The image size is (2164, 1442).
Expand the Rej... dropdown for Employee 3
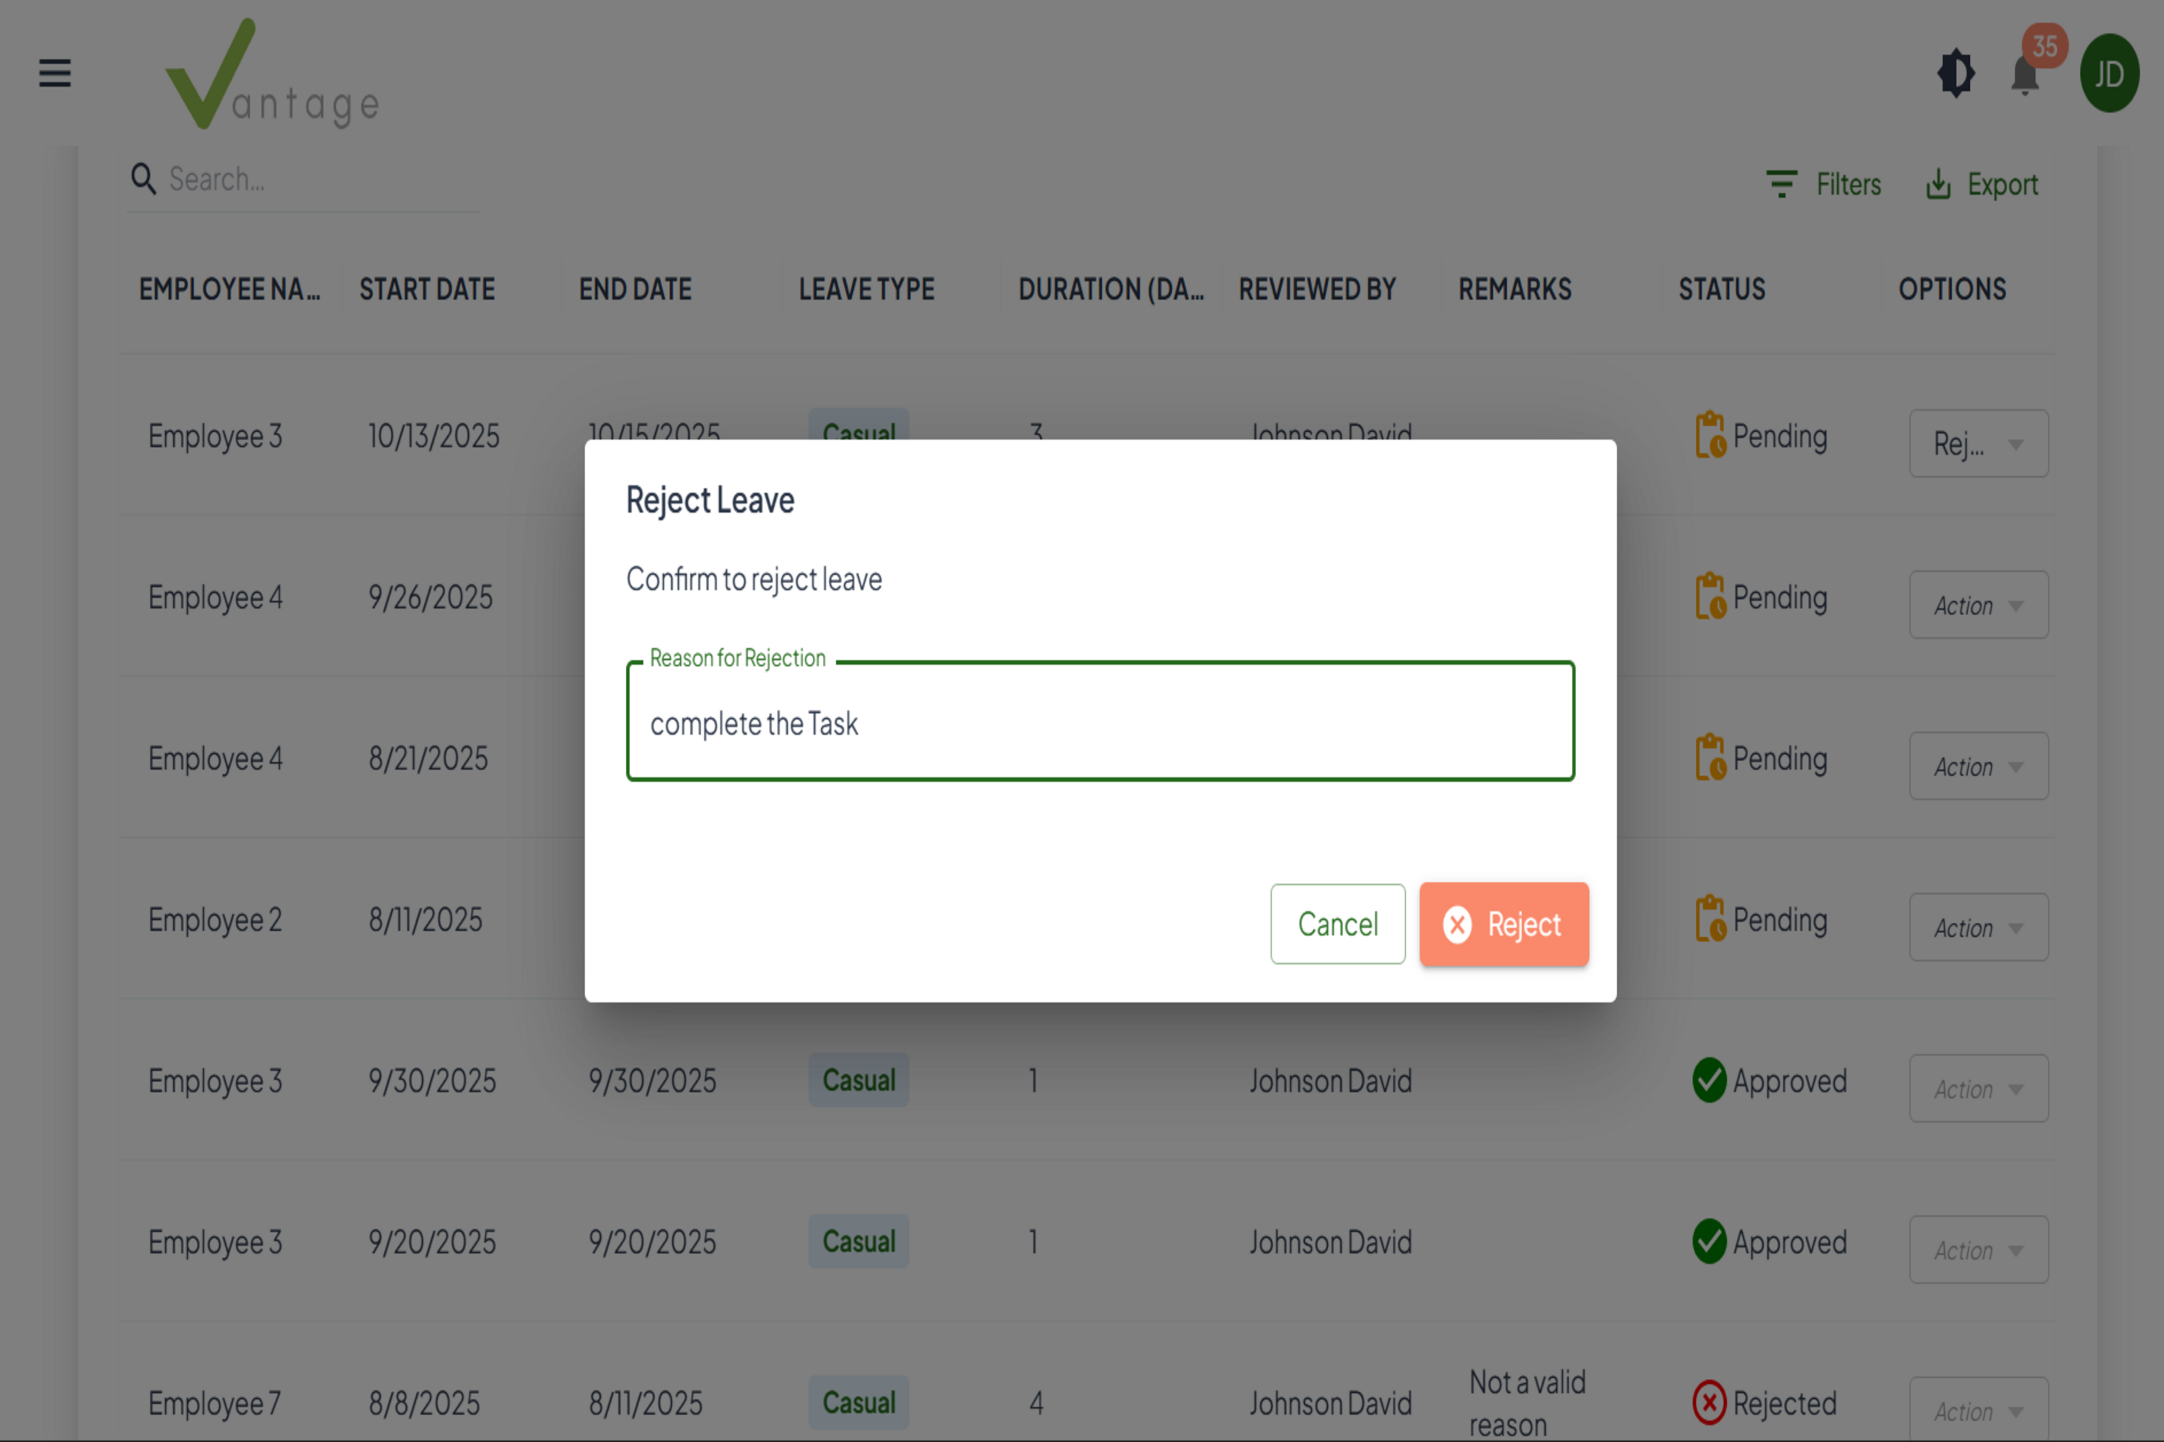click(x=1978, y=444)
